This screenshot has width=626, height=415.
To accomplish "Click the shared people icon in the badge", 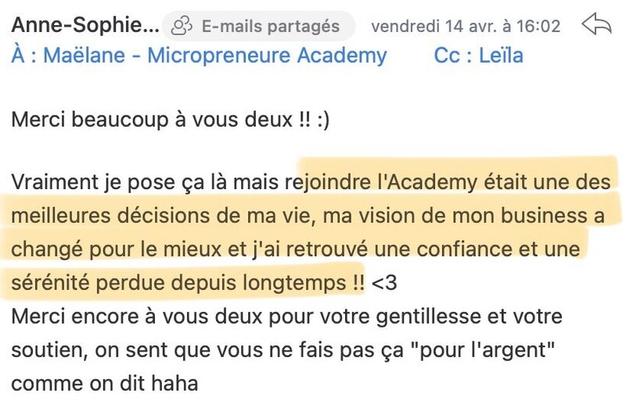I will pos(182,27).
